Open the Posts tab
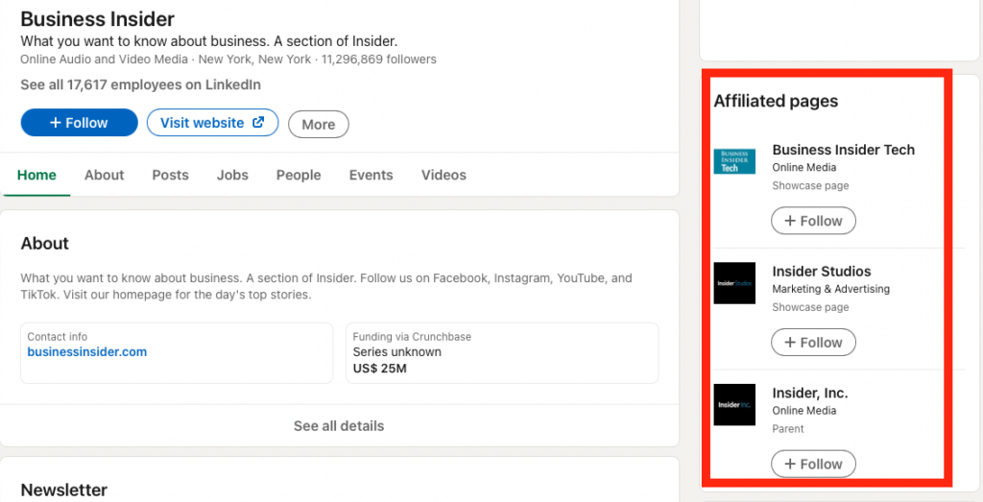The image size is (983, 502). coord(170,175)
